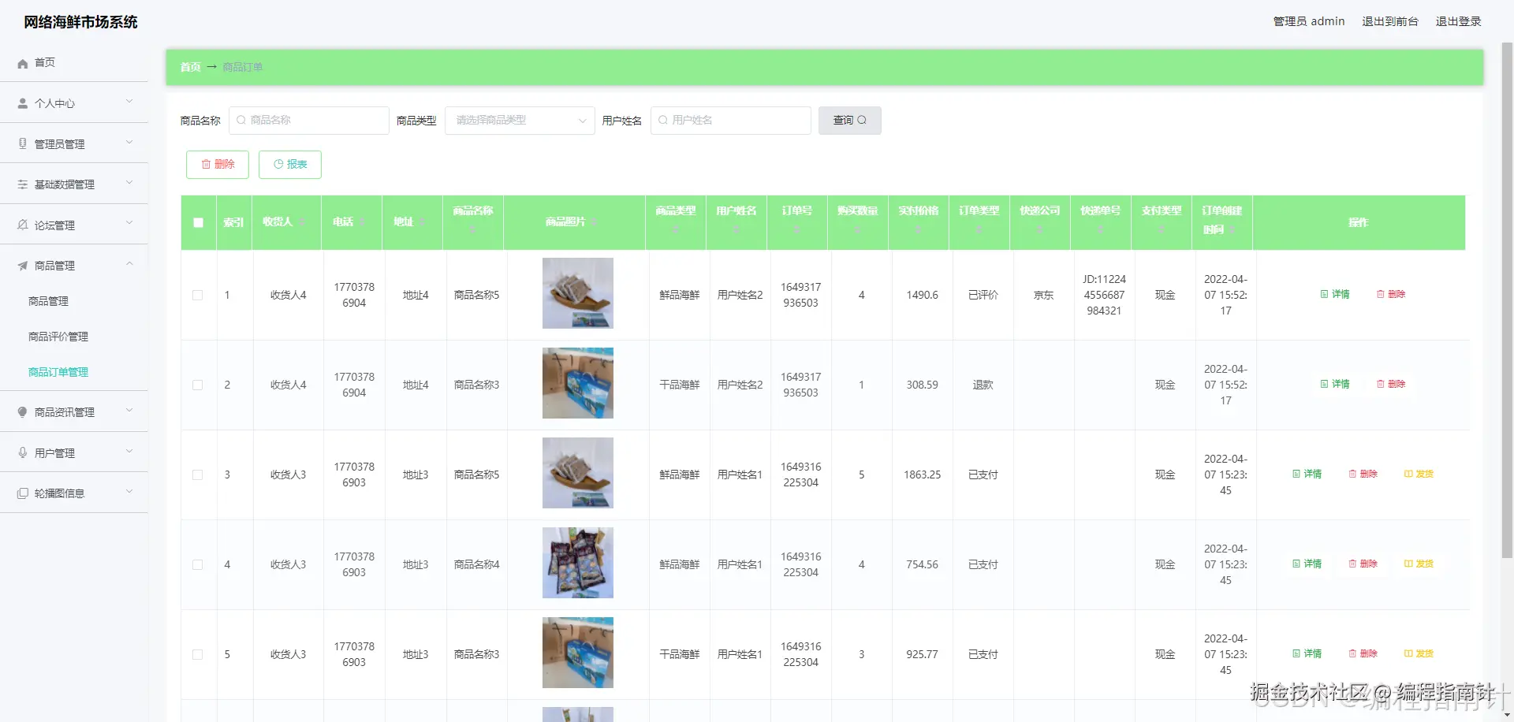Image resolution: width=1514 pixels, height=722 pixels.
Task: Click the 发货 button for row 3
Action: click(1419, 475)
